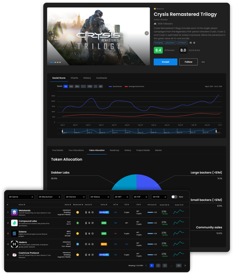Sort table by Status column
The width and height of the screenshot is (234, 275).
click(x=104, y=205)
